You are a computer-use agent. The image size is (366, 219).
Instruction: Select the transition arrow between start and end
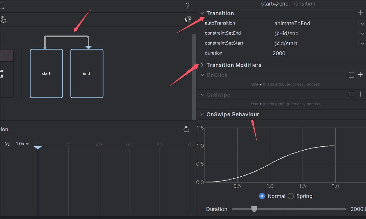click(66, 37)
